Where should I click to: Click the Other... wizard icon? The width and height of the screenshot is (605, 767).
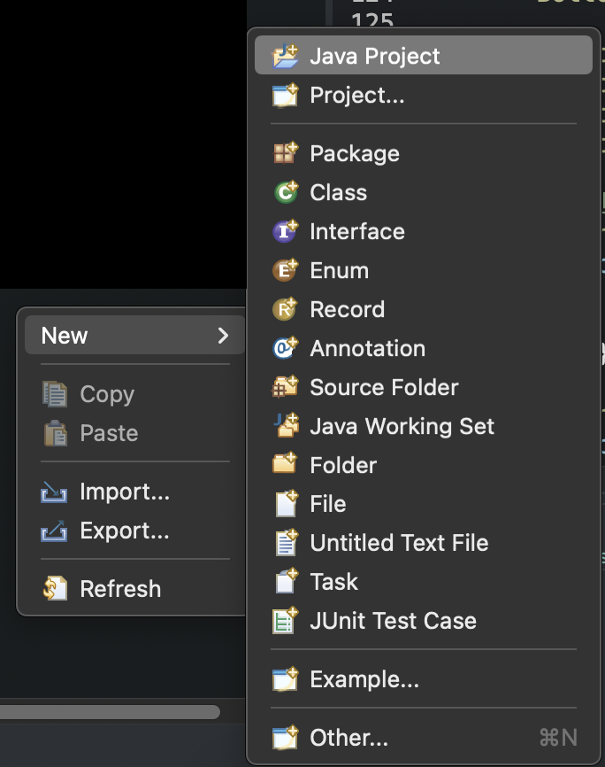[286, 737]
